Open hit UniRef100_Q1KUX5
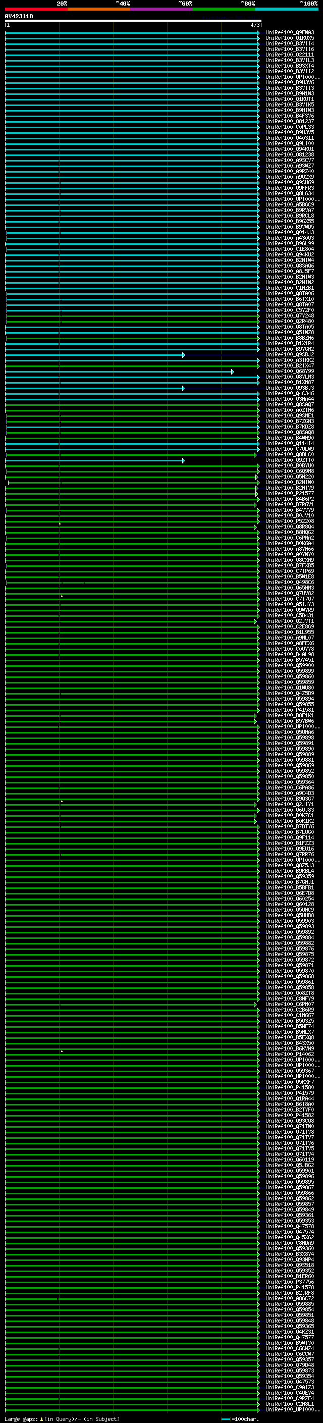The width and height of the screenshot is (323, 1423). [290, 38]
